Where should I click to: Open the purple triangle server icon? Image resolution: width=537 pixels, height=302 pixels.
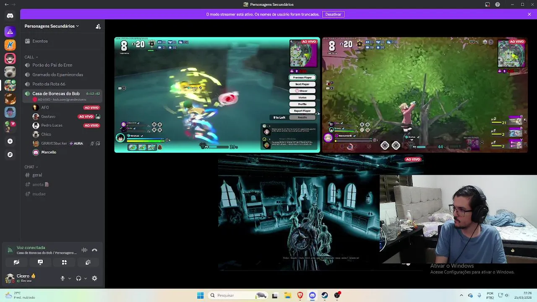coord(10,31)
